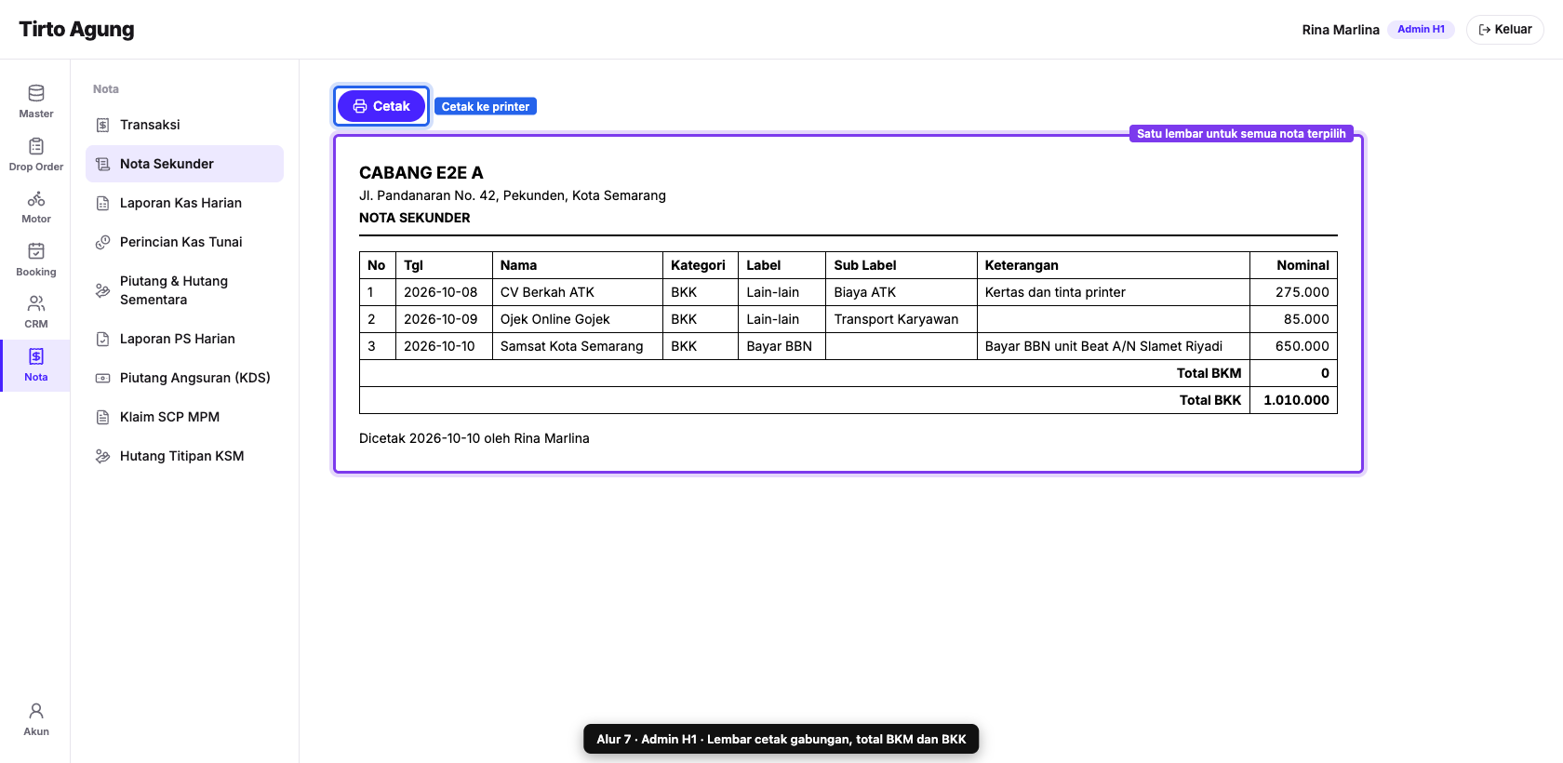Image resolution: width=1563 pixels, height=763 pixels.
Task: Click the Admin H1 role badge
Action: pos(1421,30)
